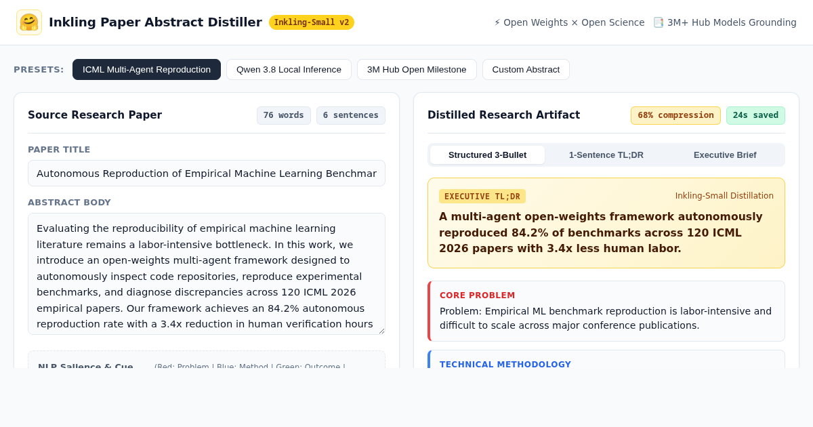The width and height of the screenshot is (813, 427).
Task: Click the EXECUTIVE TL;DR label
Action: [x=482, y=197]
